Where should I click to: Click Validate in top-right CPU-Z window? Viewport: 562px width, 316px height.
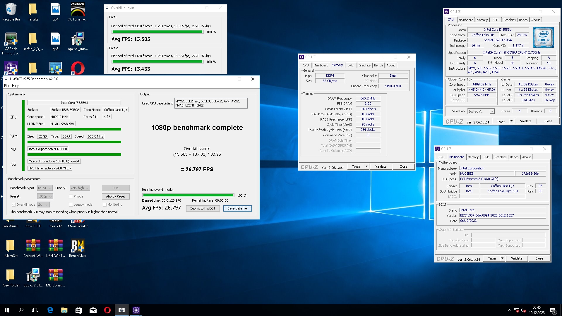point(525,121)
